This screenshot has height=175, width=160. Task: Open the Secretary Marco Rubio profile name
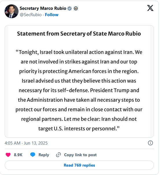tap(43, 8)
